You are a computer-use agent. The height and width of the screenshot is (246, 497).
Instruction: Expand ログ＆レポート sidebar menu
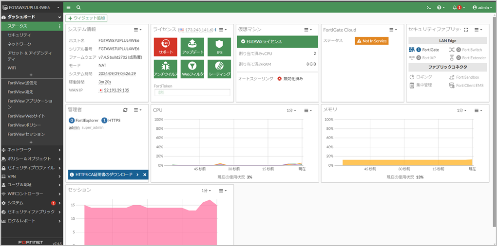pyautogui.click(x=32, y=221)
